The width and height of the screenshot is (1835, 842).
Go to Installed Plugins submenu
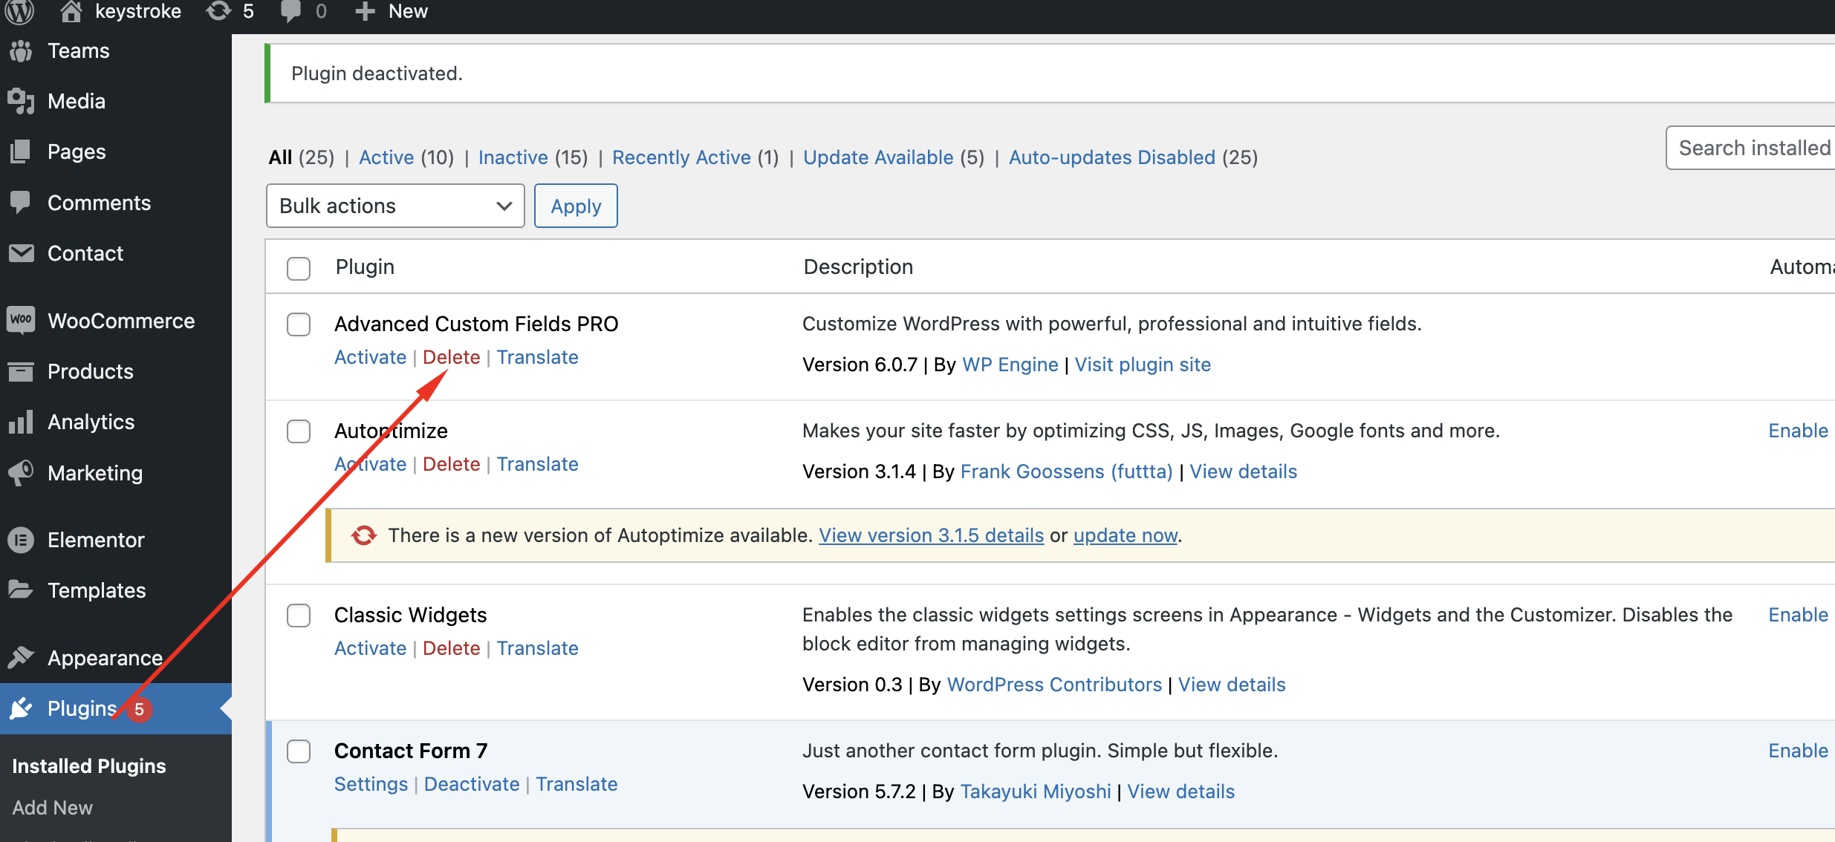(89, 766)
